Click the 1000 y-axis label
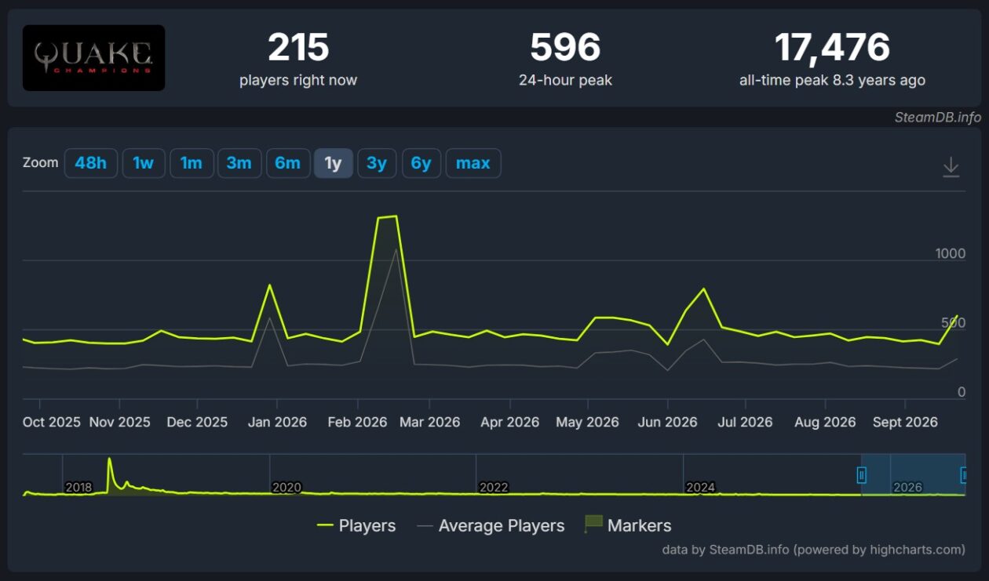The image size is (989, 581). (x=950, y=253)
